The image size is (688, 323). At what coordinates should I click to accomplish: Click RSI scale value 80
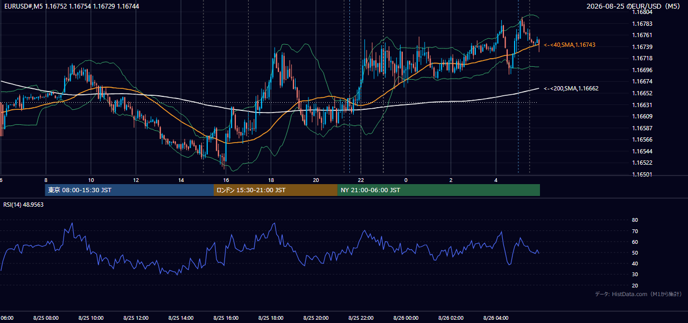(x=635, y=220)
